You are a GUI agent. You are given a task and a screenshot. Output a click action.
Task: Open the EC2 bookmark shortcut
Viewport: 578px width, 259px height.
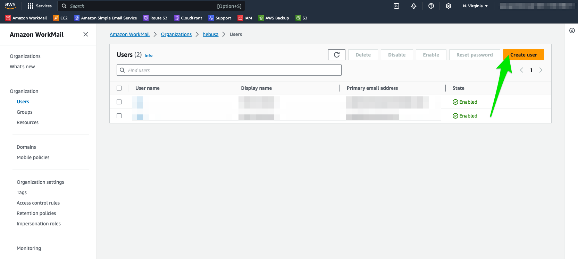[x=60, y=18]
